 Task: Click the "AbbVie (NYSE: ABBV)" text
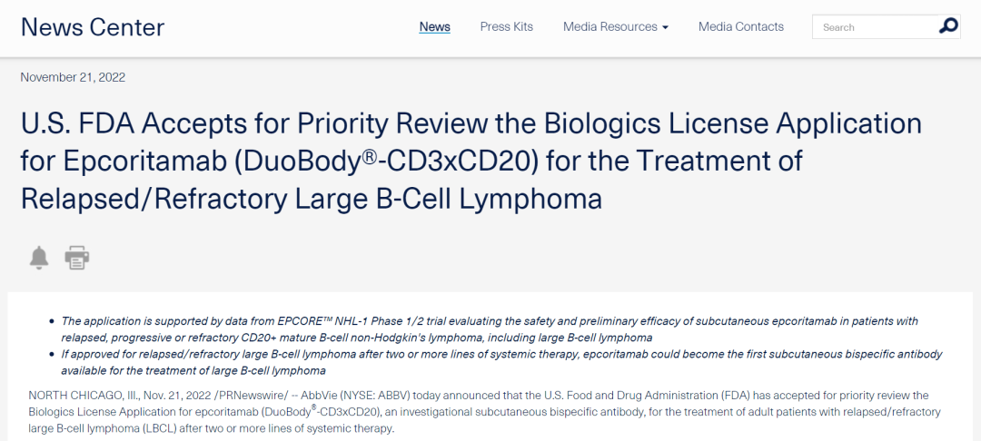[338, 396]
